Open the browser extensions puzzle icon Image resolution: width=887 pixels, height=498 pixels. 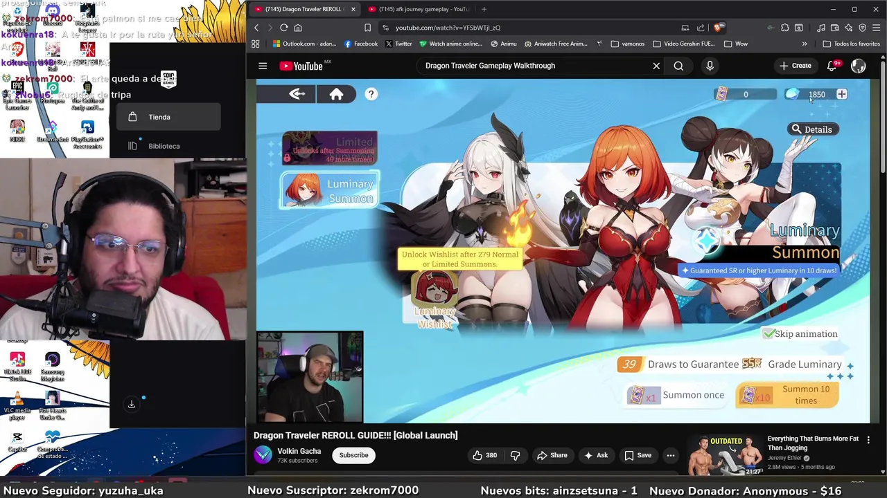coord(784,28)
